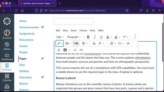Apply italic formatting

tap(95, 37)
